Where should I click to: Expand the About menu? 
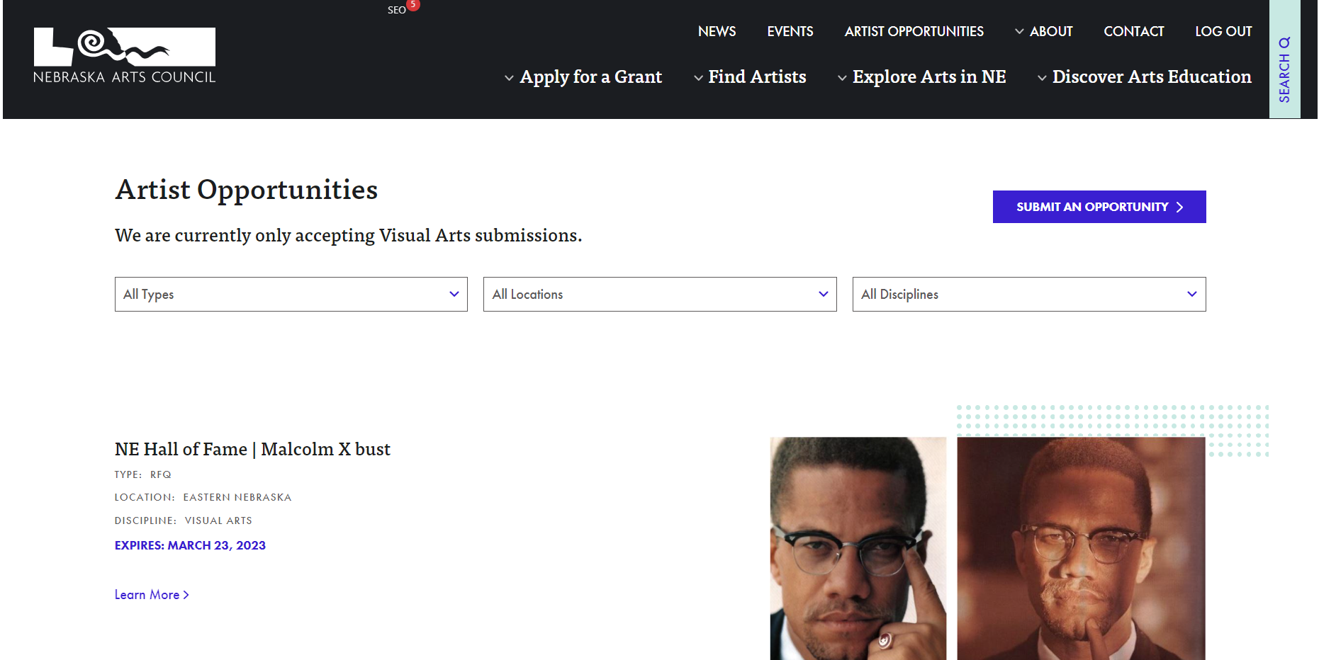pyautogui.click(x=1043, y=31)
